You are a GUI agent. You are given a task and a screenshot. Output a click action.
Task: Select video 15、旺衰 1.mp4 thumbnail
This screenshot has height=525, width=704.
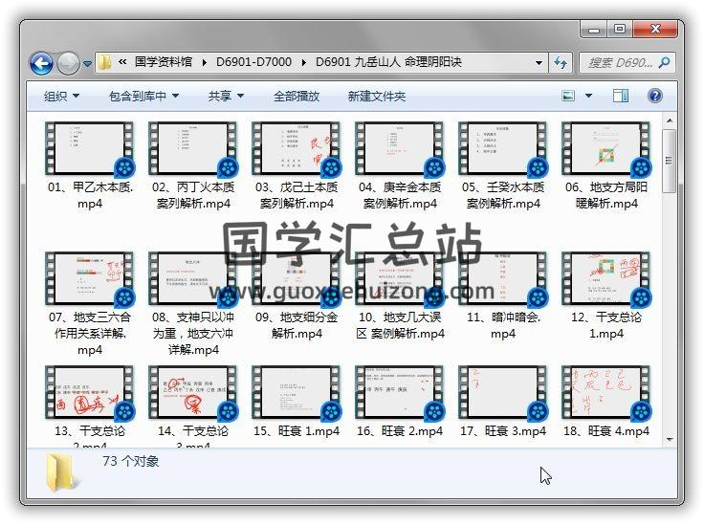coord(296,393)
